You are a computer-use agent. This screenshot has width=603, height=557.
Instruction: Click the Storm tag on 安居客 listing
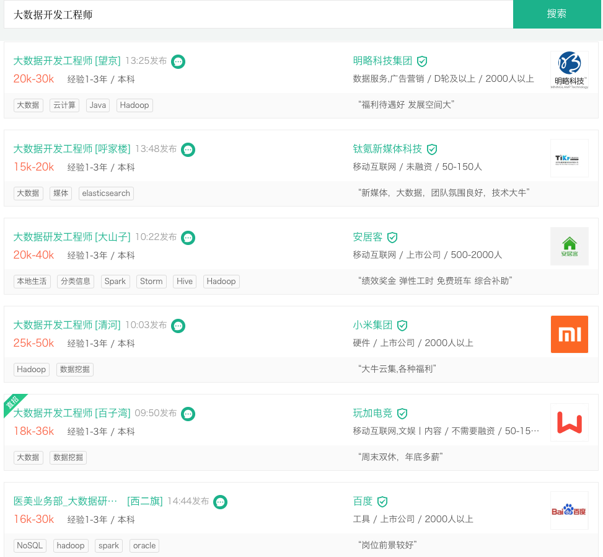point(151,282)
